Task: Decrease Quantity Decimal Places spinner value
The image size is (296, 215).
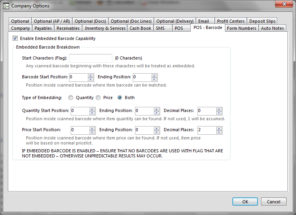Action: coord(219,113)
